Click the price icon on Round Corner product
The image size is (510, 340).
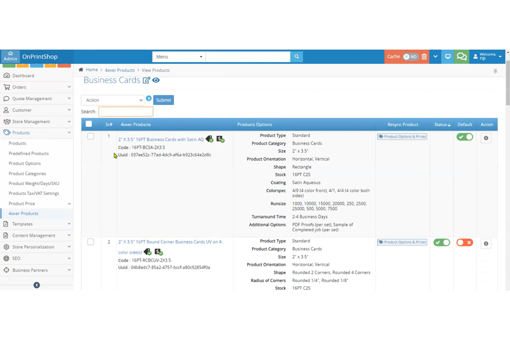pos(159,252)
